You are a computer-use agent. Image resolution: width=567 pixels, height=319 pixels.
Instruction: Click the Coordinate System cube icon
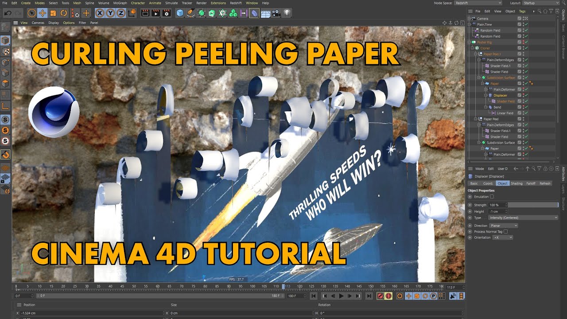132,13
